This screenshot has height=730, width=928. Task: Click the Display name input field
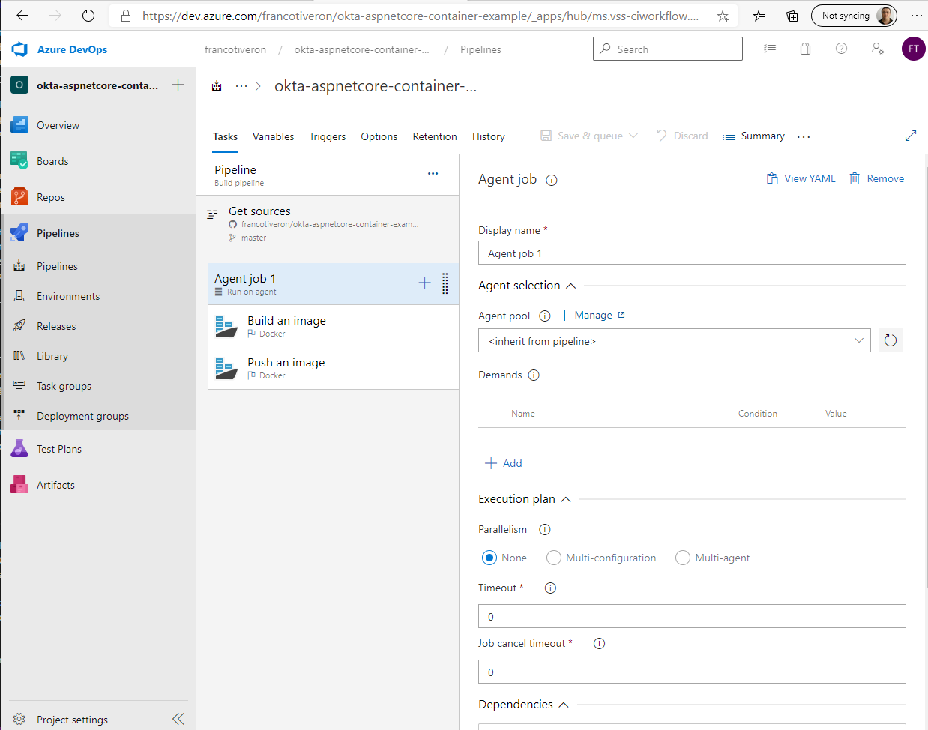click(x=691, y=253)
